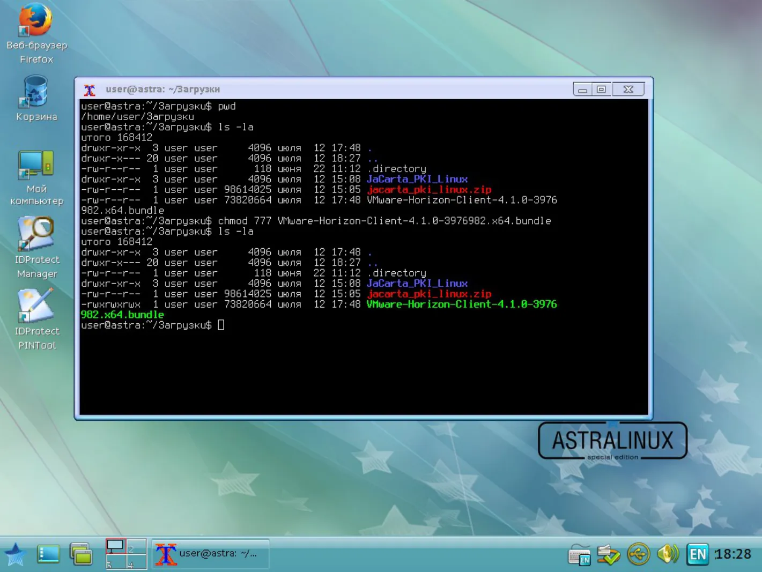The width and height of the screenshot is (762, 572).
Task: Open the keyboard layout tray icon
Action: [579, 555]
